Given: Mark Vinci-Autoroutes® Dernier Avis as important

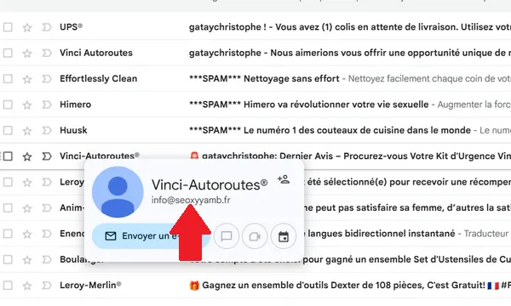Looking at the screenshot, I should pos(47,156).
